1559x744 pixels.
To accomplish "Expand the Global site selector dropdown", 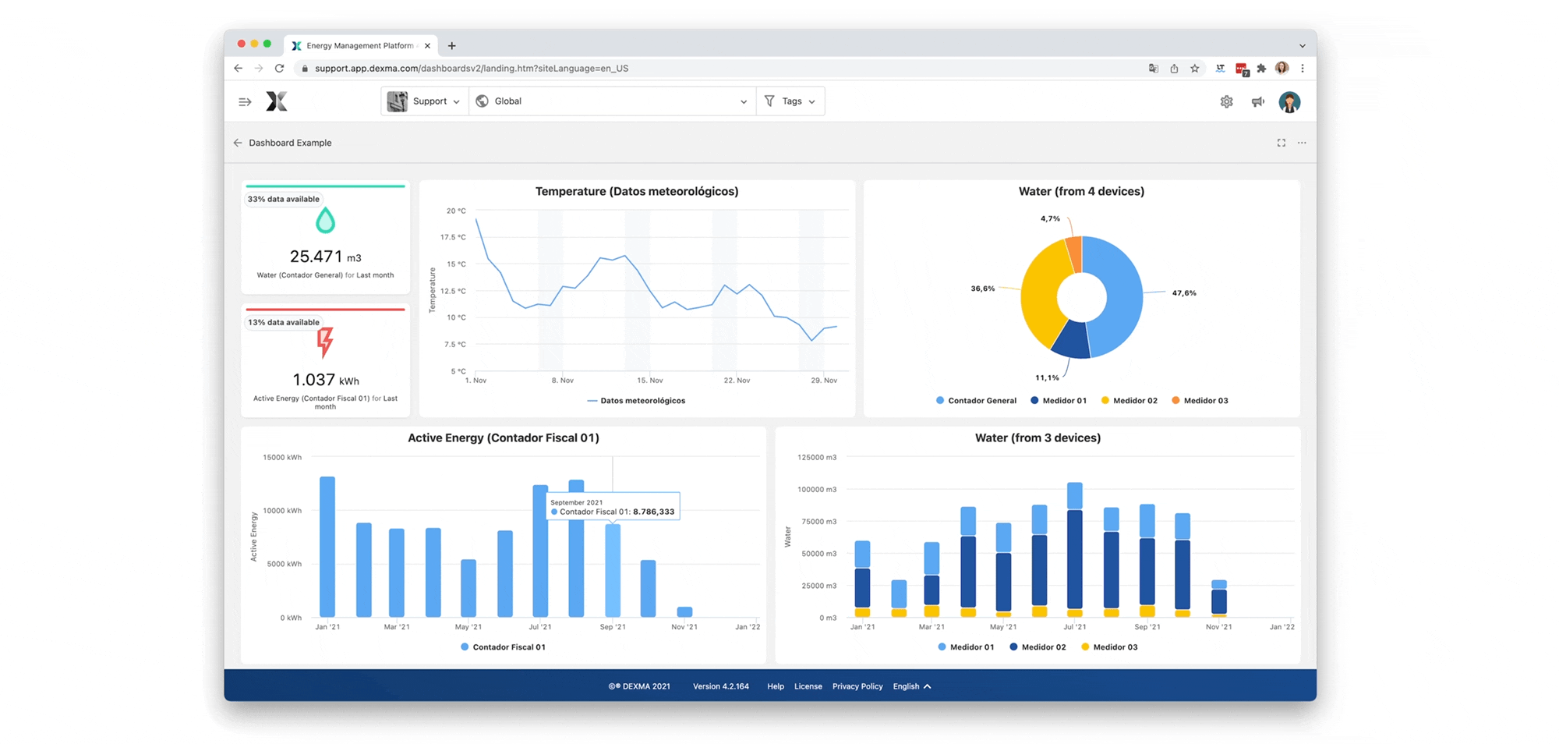I will tap(743, 101).
